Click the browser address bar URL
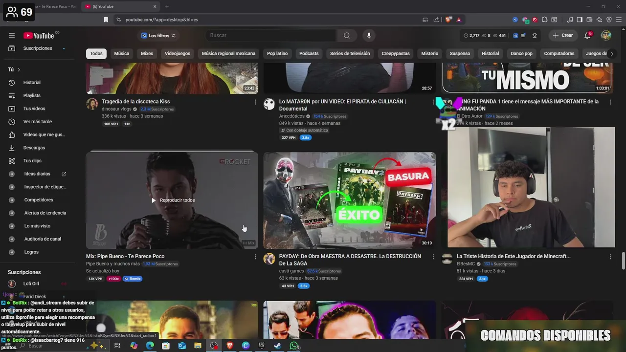 tap(162, 20)
